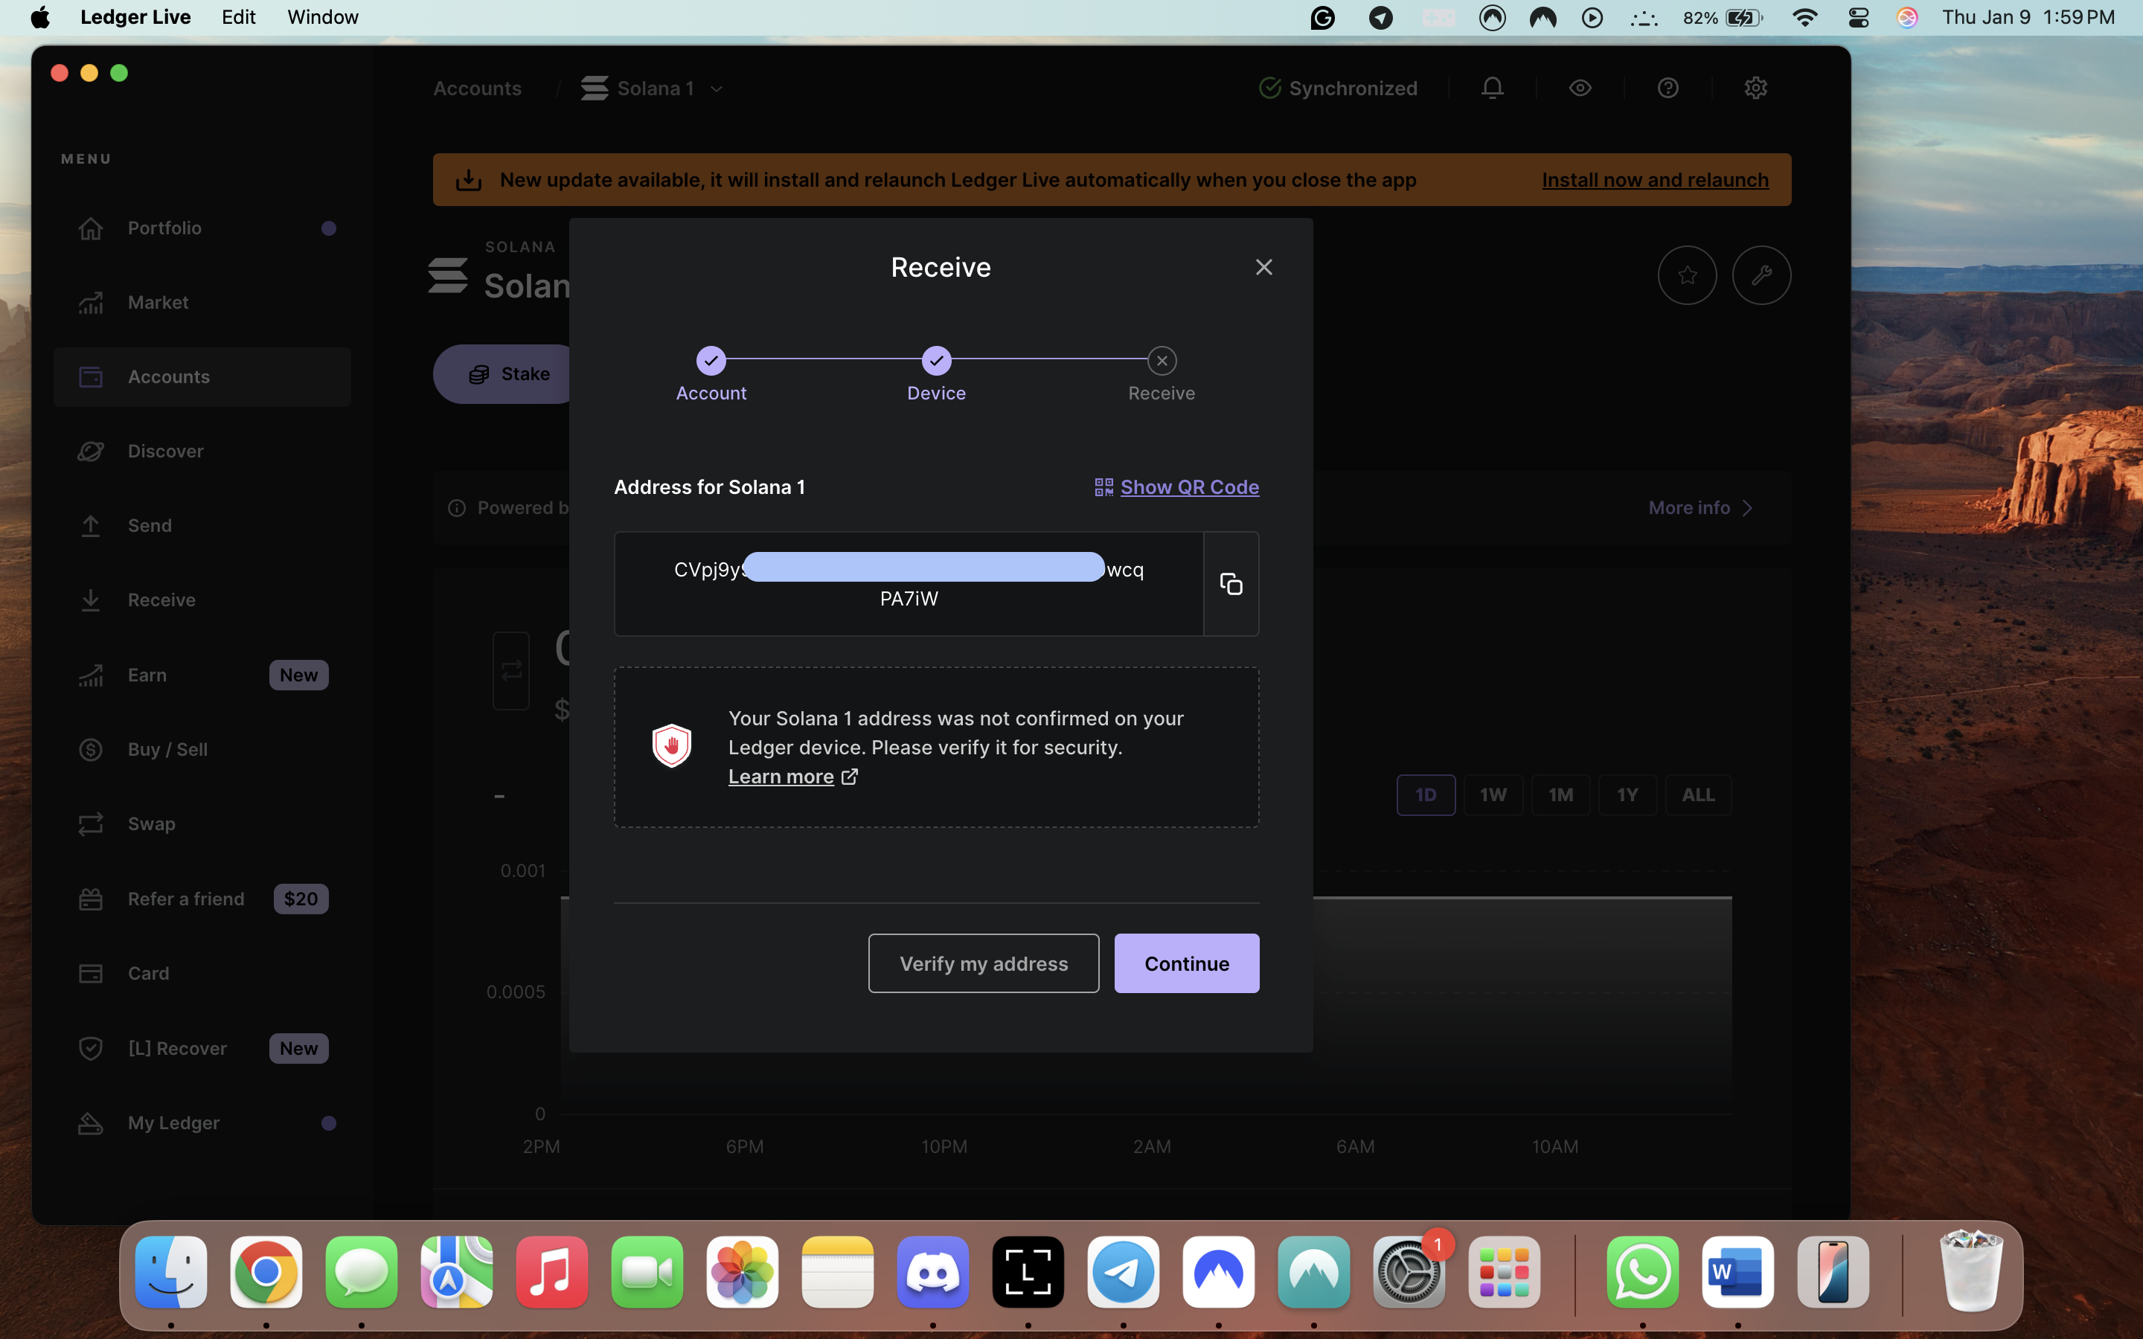This screenshot has width=2143, height=1339.
Task: Open the Window menu
Action: 322,17
